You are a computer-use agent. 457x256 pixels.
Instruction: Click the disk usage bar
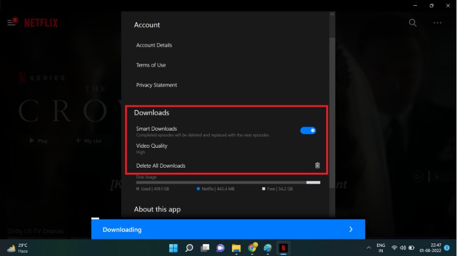point(228,182)
